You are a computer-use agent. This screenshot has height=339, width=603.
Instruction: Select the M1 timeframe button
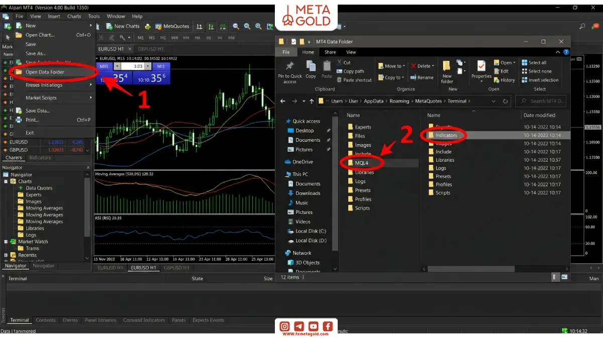click(141, 38)
